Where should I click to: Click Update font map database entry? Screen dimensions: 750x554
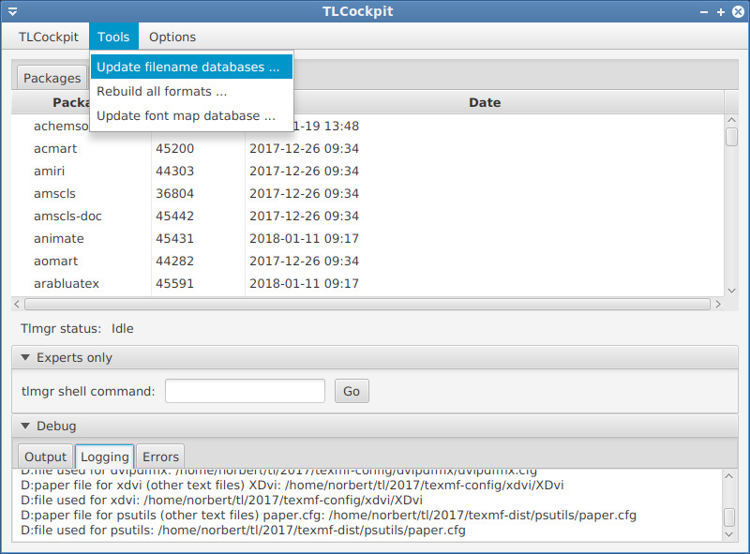tap(186, 115)
